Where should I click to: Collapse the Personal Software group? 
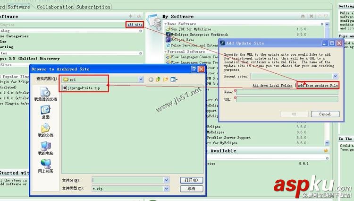coord(166,52)
